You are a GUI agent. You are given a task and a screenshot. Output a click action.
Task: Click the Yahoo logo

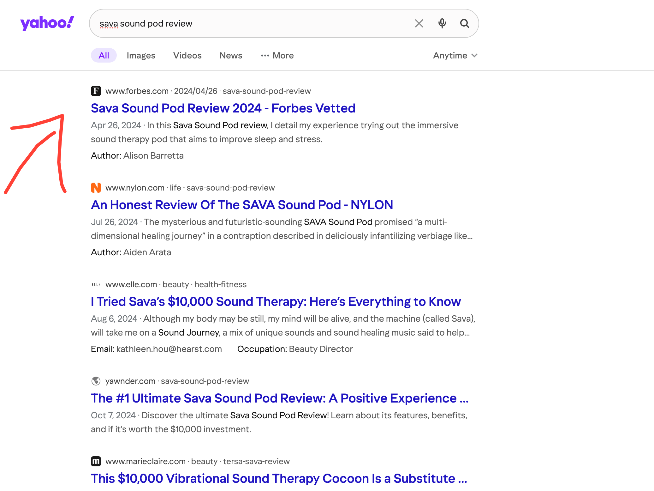(x=47, y=23)
